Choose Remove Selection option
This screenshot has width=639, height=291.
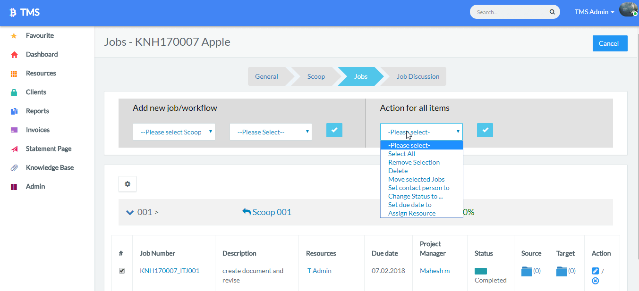422,162
